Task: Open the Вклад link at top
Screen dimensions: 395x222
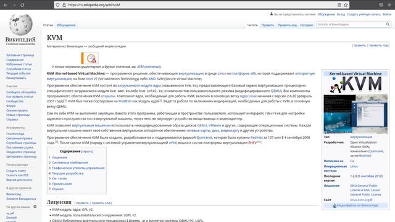Action: click(x=341, y=14)
